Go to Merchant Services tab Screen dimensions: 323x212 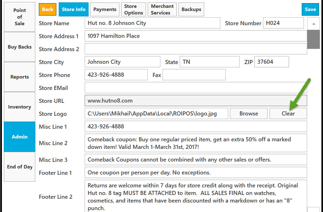162,9
